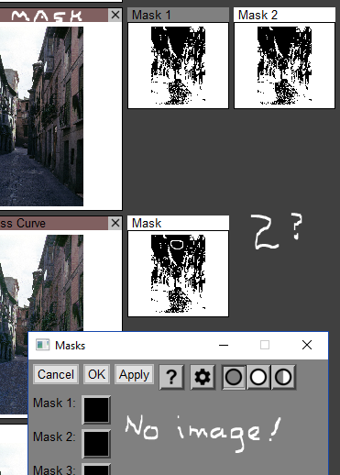
Task: Close the Masks dialog window
Action: coord(307,345)
